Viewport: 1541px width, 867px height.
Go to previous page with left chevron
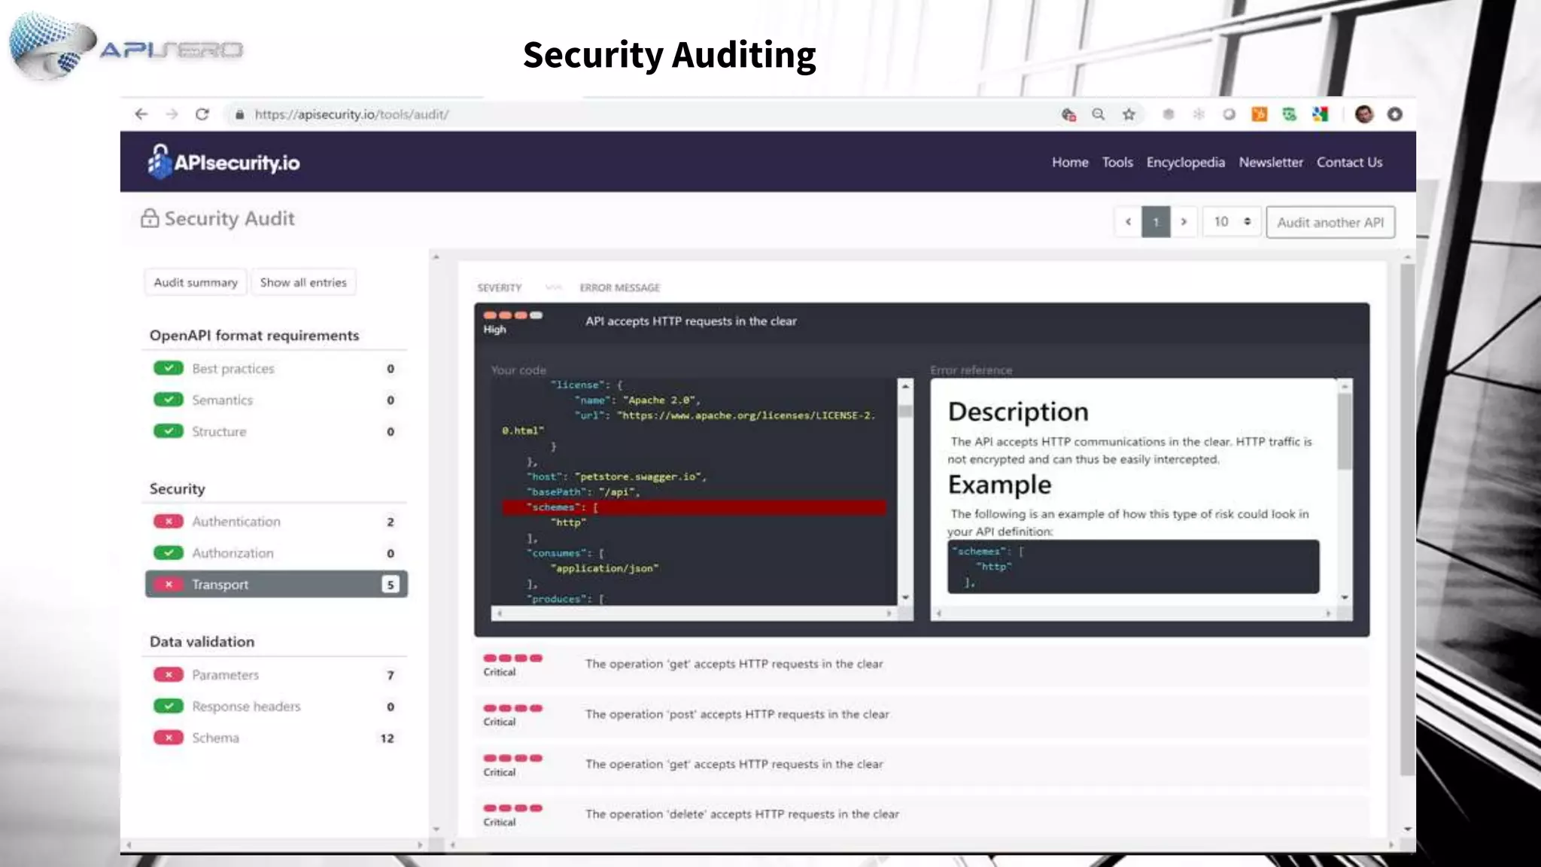coord(1128,222)
